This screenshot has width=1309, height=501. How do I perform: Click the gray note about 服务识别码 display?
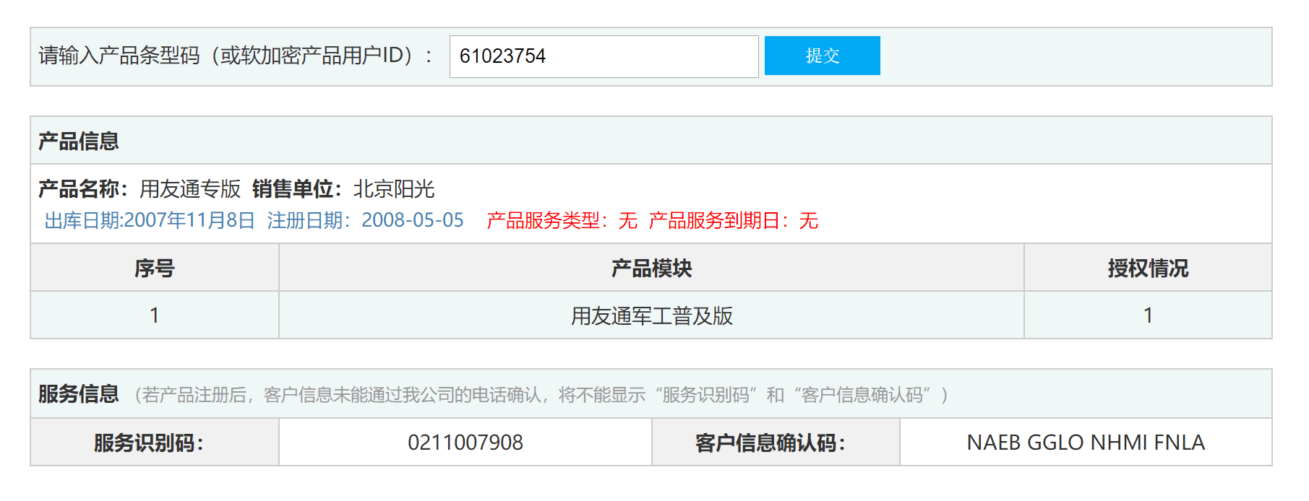click(541, 395)
